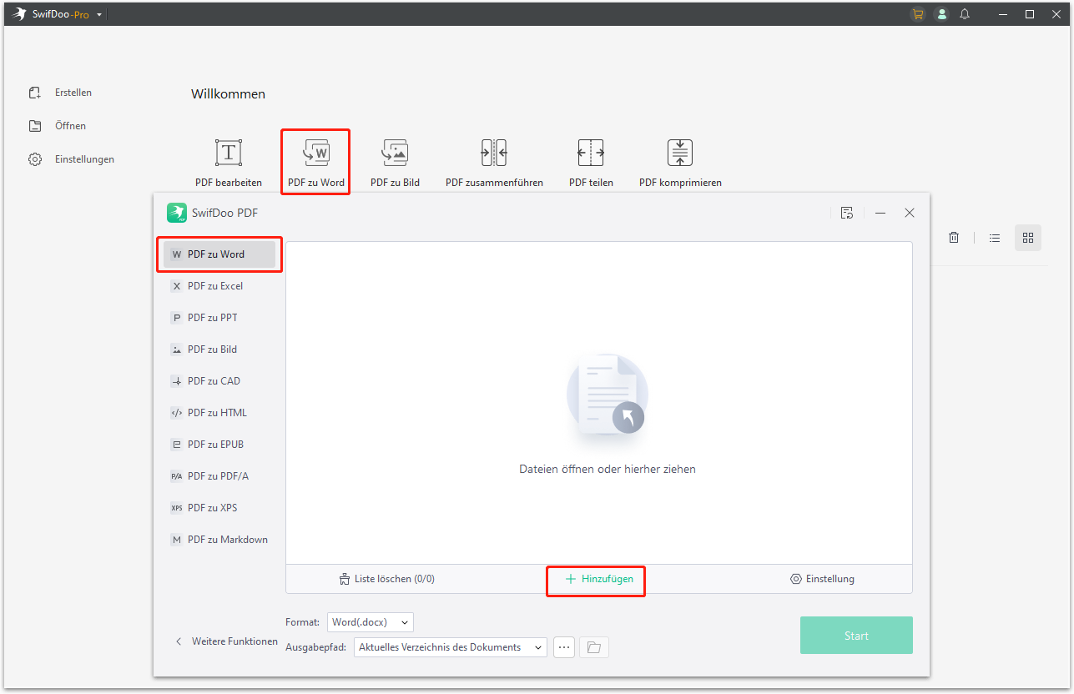Viewport: 1074px width, 694px height.
Task: Switch to list view
Action: click(995, 238)
